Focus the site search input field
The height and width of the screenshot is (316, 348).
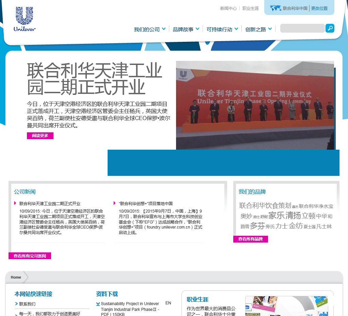(x=302, y=28)
